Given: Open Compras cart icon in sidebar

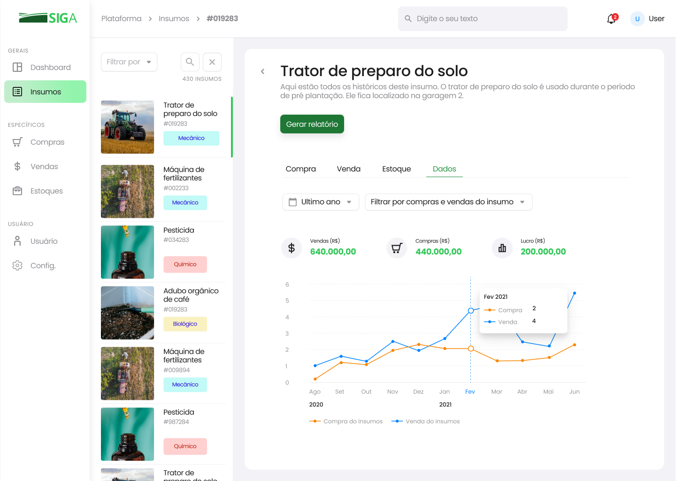Looking at the screenshot, I should click(17, 142).
